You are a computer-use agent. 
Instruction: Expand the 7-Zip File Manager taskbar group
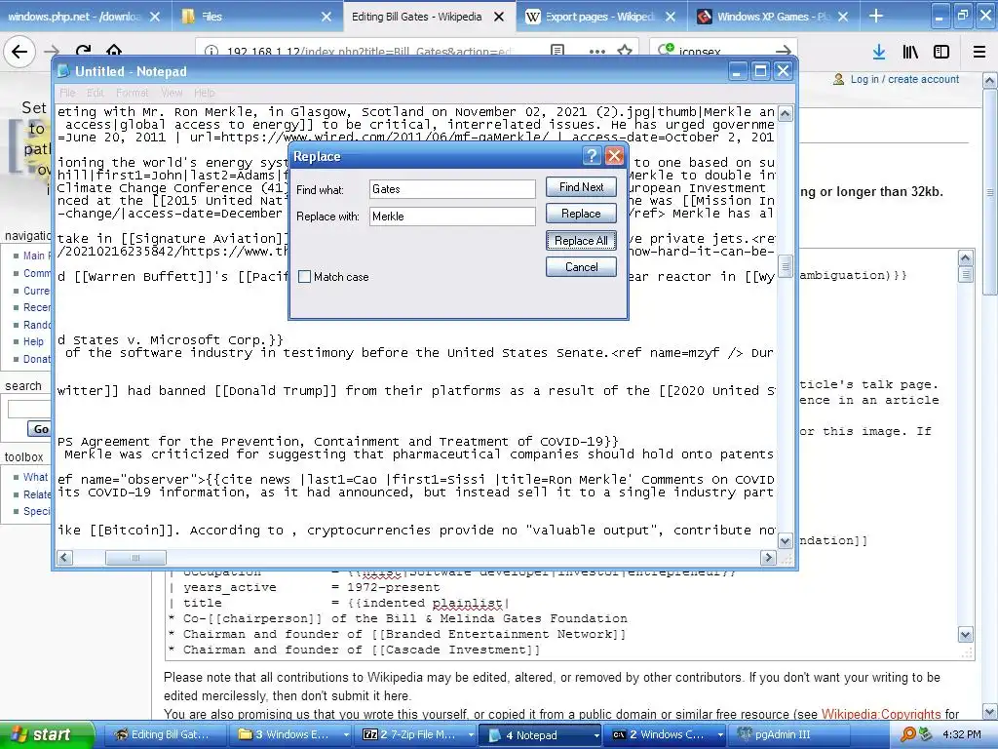coord(471,734)
